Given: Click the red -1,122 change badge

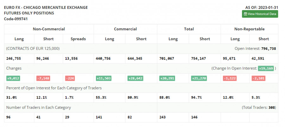Looking at the screenshot, I should 230,78.
